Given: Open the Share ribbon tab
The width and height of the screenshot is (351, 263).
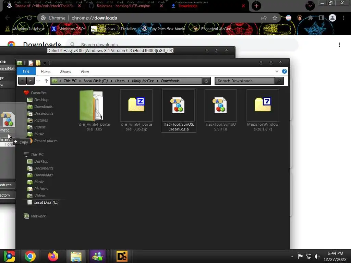Looking at the screenshot, I should click(x=65, y=72).
